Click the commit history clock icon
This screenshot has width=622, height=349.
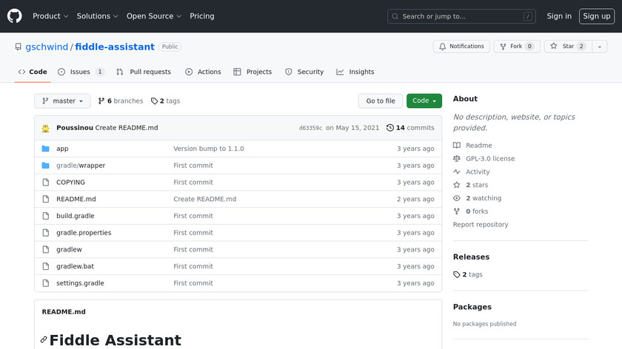[390, 128]
